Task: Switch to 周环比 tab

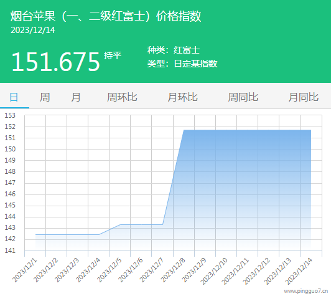Action: [x=122, y=97]
